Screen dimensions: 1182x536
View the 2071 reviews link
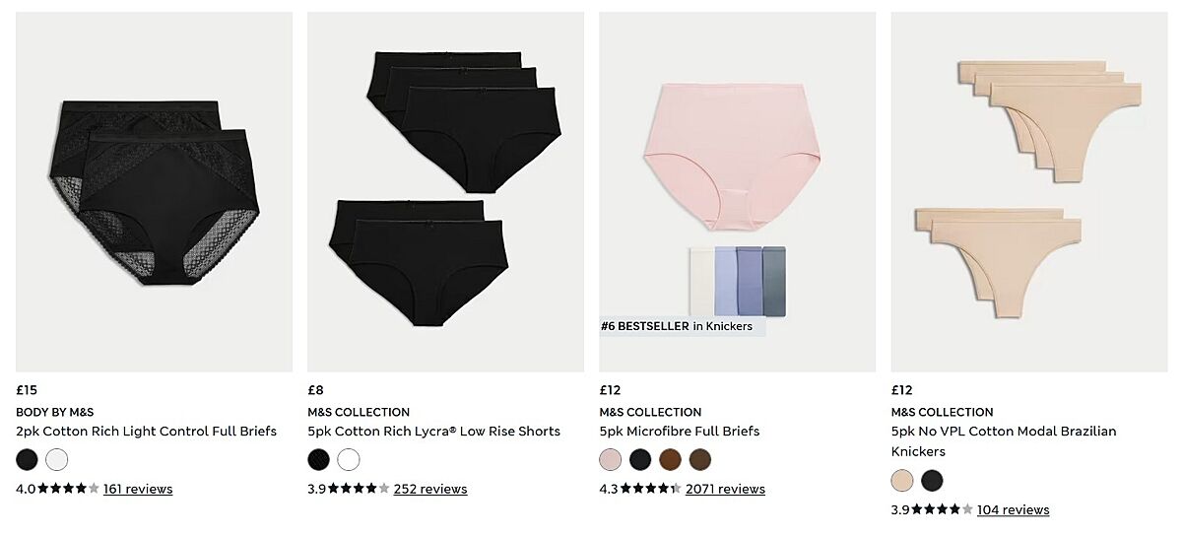[x=725, y=489]
